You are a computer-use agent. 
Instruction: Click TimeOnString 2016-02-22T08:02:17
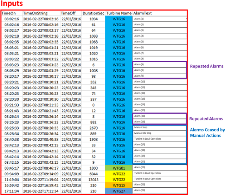click(41, 31)
